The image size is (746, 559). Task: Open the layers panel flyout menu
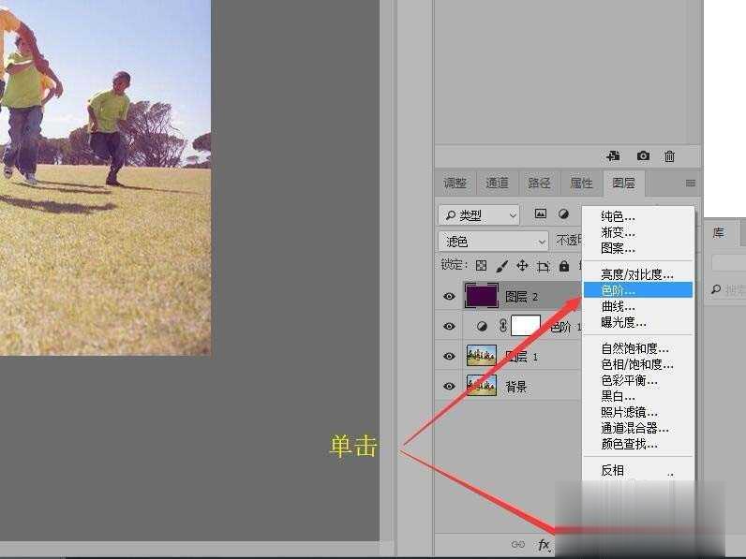tap(691, 183)
